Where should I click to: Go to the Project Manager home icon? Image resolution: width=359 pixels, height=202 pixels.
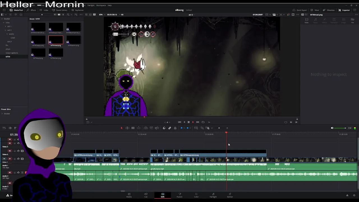coord(347,195)
